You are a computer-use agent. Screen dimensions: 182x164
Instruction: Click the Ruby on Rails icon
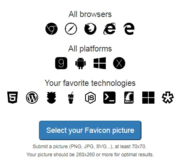[129, 98]
